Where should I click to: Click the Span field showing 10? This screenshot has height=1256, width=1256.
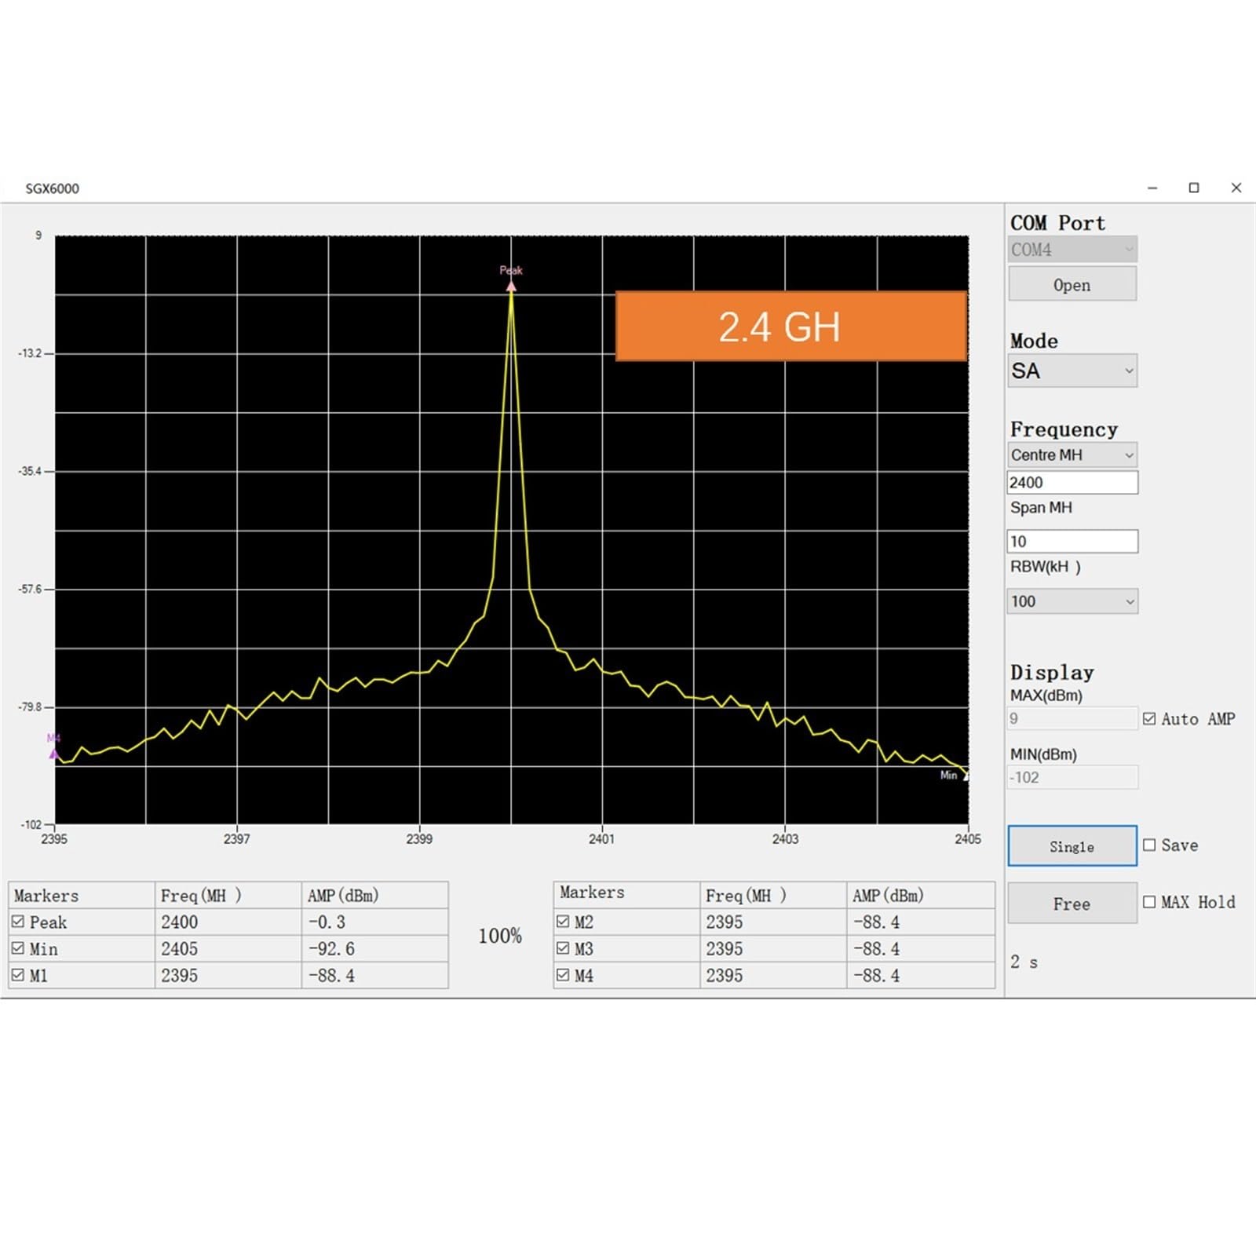[x=1072, y=541]
